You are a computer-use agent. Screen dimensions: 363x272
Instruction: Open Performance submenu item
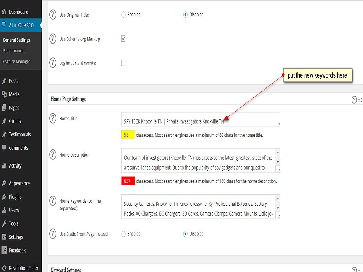pyautogui.click(x=13, y=51)
